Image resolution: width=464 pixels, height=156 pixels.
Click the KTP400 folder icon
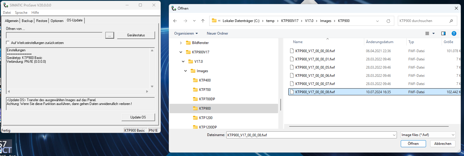tap(195, 80)
